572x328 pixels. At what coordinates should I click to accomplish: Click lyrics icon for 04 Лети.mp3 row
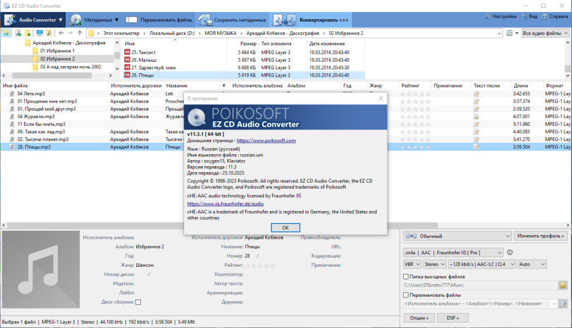(x=476, y=93)
